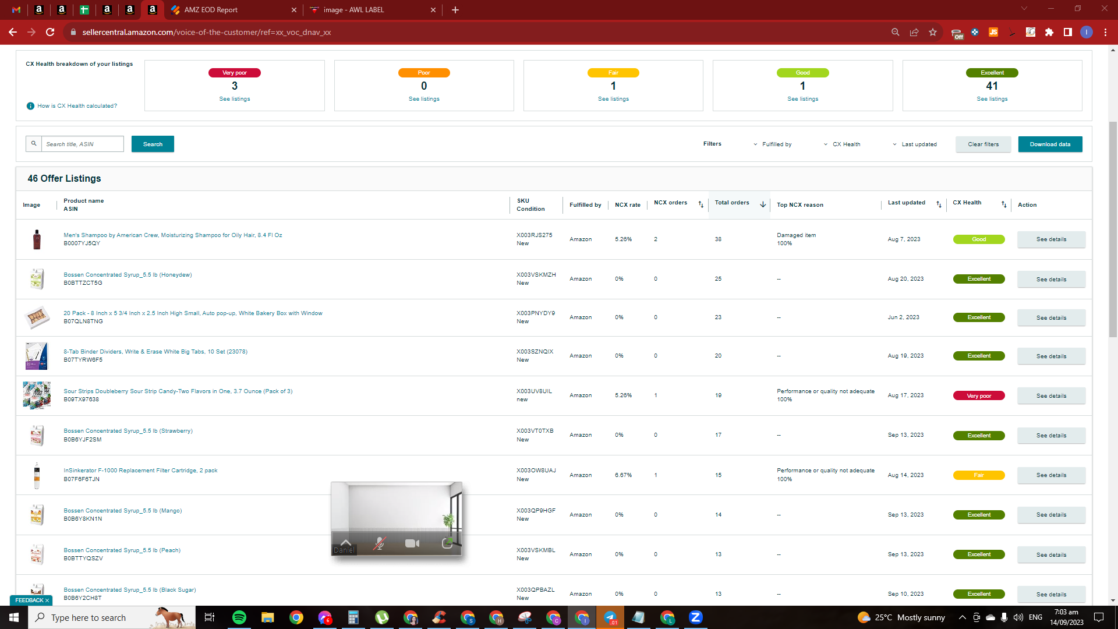
Task: Click the share page icon in address bar
Action: click(x=914, y=32)
